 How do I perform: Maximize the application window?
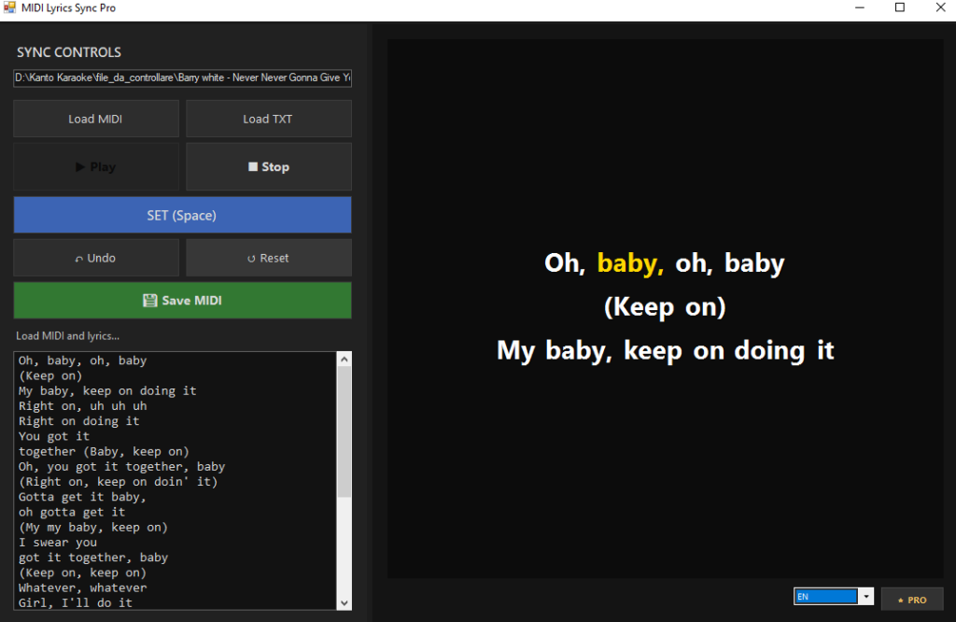click(900, 8)
